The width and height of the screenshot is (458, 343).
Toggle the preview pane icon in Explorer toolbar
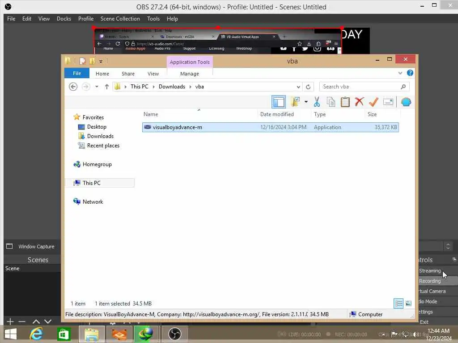click(278, 102)
